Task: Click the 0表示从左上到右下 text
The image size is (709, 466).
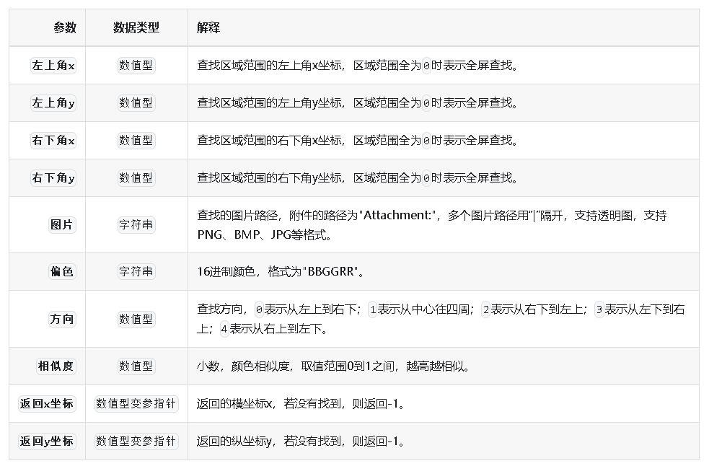Action: point(307,309)
